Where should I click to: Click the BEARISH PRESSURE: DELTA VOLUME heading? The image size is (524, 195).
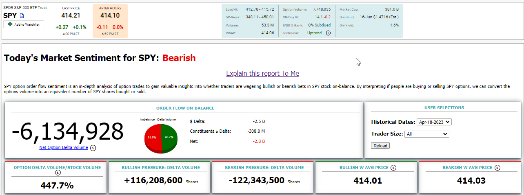264,167
